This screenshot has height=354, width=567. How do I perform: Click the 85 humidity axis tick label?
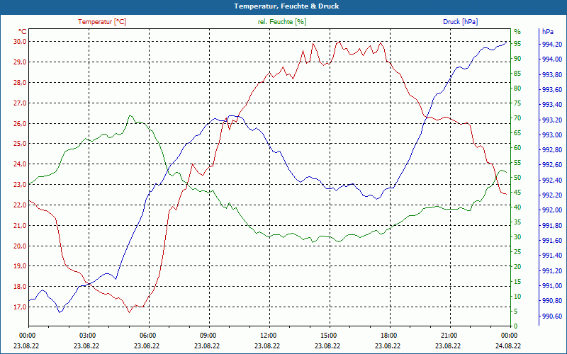pos(517,74)
